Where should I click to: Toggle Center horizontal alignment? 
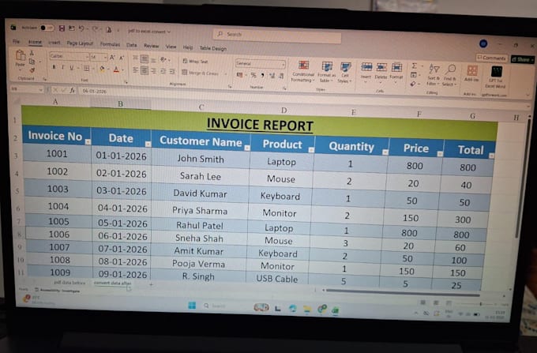145,70
